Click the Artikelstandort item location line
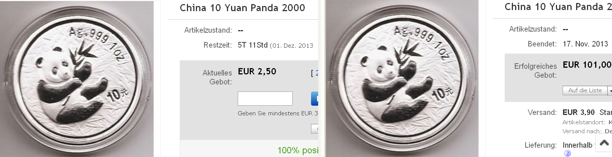The image size is (612, 157). coord(587,122)
